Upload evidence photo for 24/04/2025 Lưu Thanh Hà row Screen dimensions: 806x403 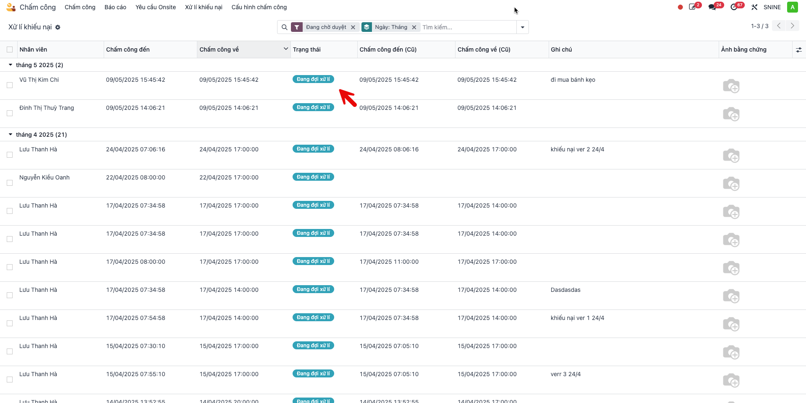pos(731,156)
